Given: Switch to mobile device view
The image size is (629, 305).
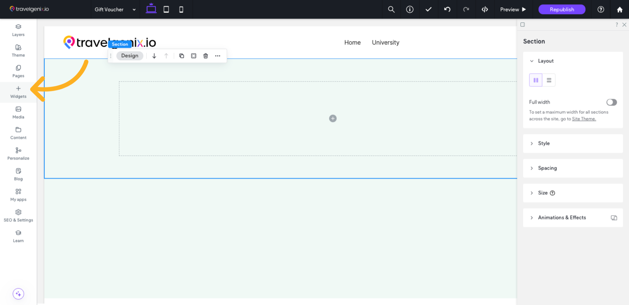Looking at the screenshot, I should (x=181, y=9).
